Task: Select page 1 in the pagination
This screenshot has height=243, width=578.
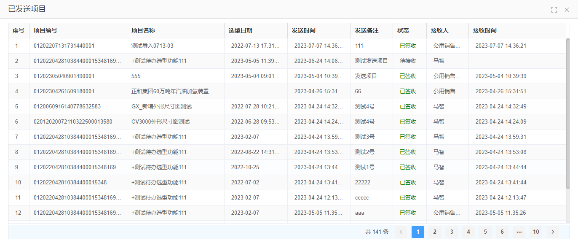Action: point(418,232)
